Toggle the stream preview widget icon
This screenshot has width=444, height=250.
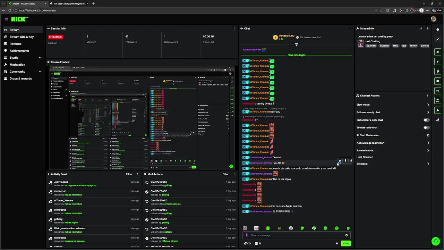point(438,52)
